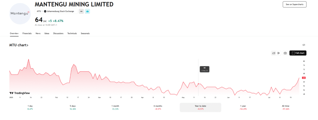The height and width of the screenshot is (120, 318).
Task: Switch to the Financials tab
Action: 27,33
